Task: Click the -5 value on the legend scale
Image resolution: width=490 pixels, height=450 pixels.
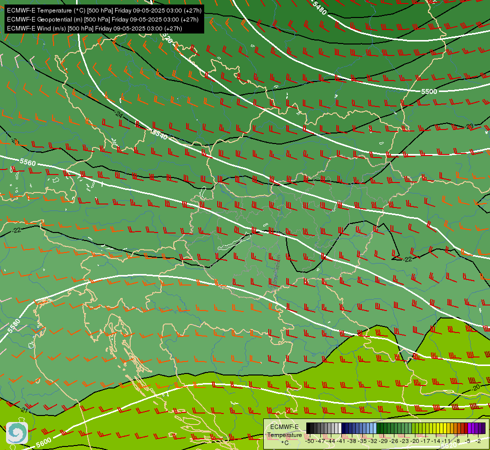Action: coord(467,441)
